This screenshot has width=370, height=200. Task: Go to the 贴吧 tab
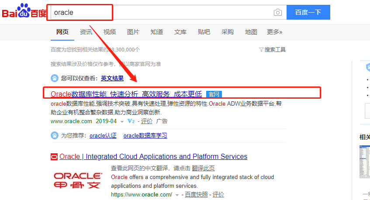tap(204, 32)
